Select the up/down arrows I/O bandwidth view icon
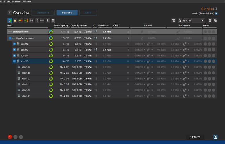This screenshot has height=144, width=225. click(x=31, y=20)
